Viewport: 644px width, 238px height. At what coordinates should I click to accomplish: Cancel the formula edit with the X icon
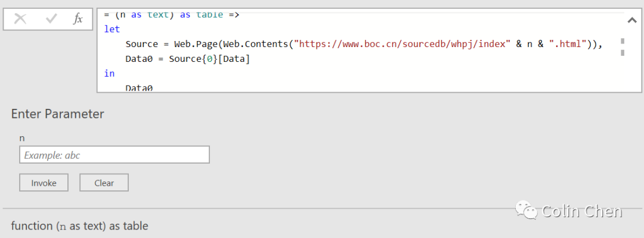coord(20,19)
